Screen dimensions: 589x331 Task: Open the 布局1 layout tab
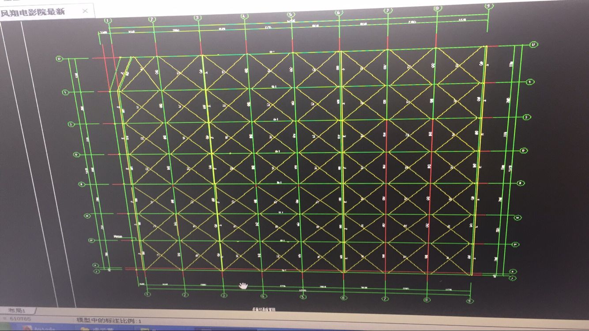(17, 311)
